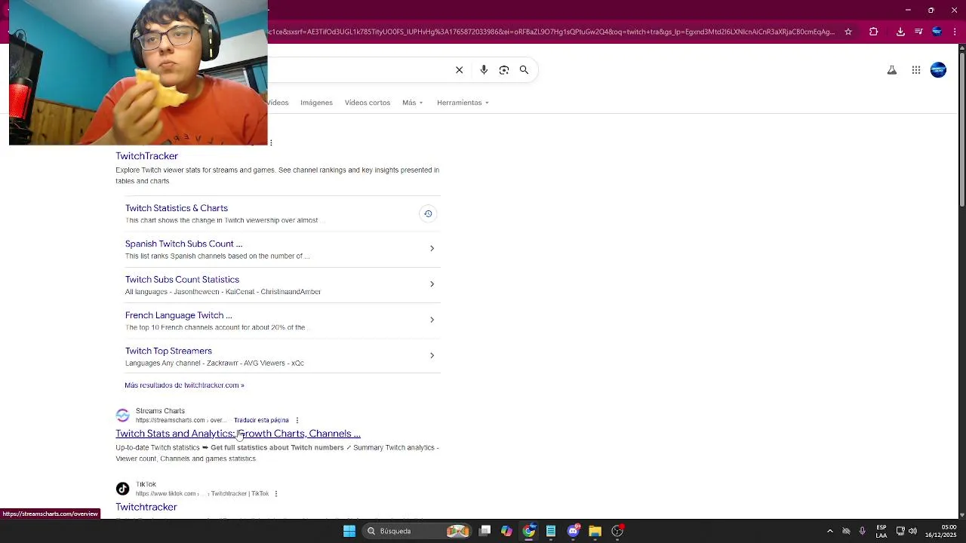The image size is (966, 543).
Task: Expand Spanish Twitch Subs Count sitelink
Action: point(432,248)
